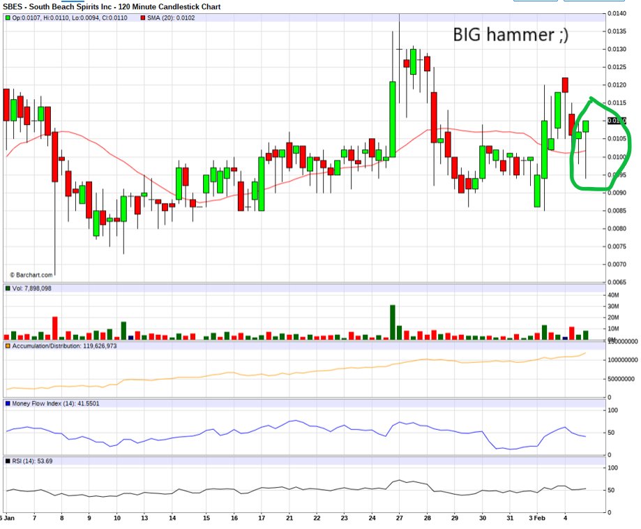The image size is (641, 529).
Task: Click the tall red volume bar near date 8
Action: (x=55, y=328)
